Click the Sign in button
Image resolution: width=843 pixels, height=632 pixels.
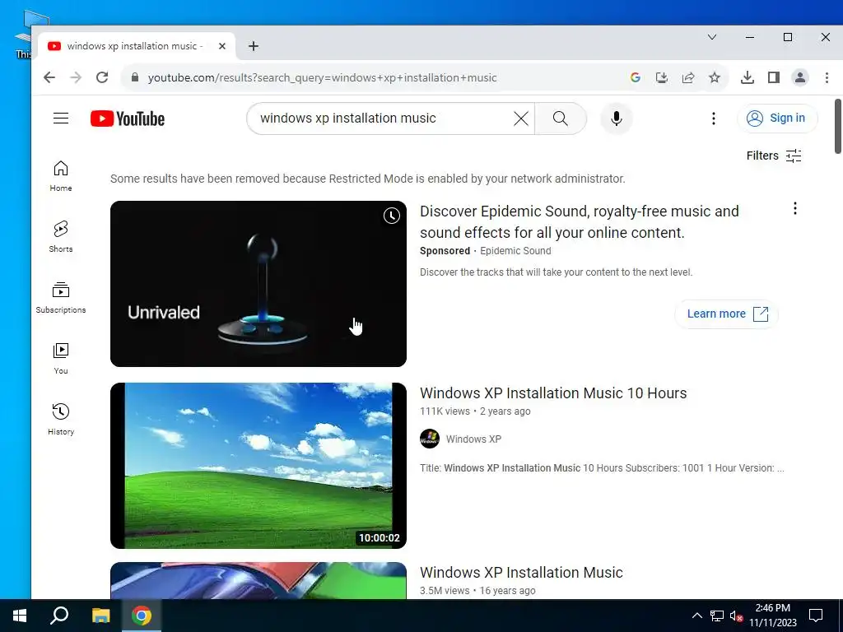[777, 118]
